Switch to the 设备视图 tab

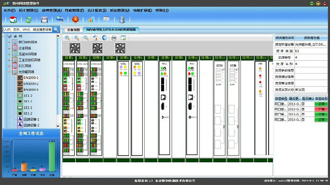74,29
